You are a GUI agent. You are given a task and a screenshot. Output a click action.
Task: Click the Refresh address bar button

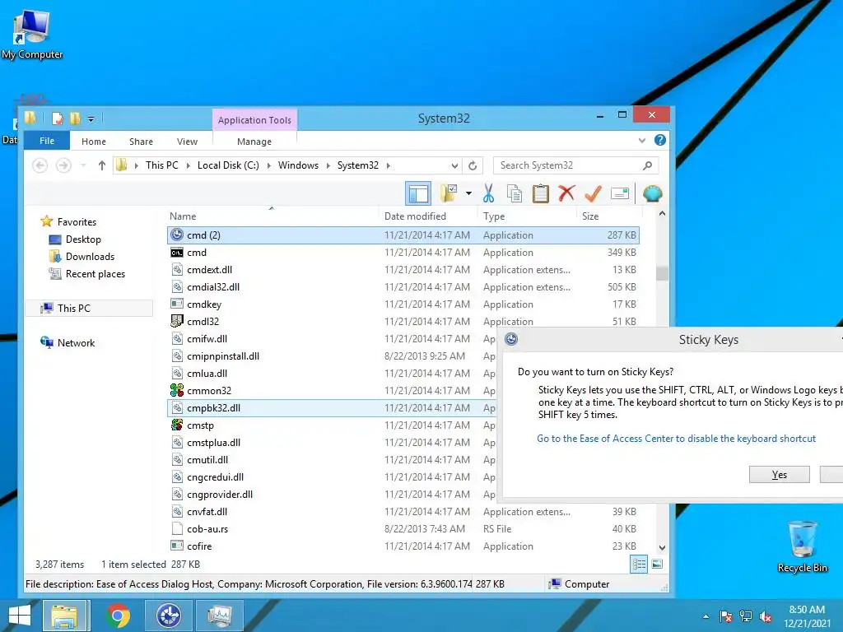(x=473, y=165)
